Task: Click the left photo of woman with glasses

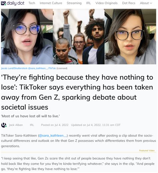Action: pyautogui.click(x=27, y=36)
